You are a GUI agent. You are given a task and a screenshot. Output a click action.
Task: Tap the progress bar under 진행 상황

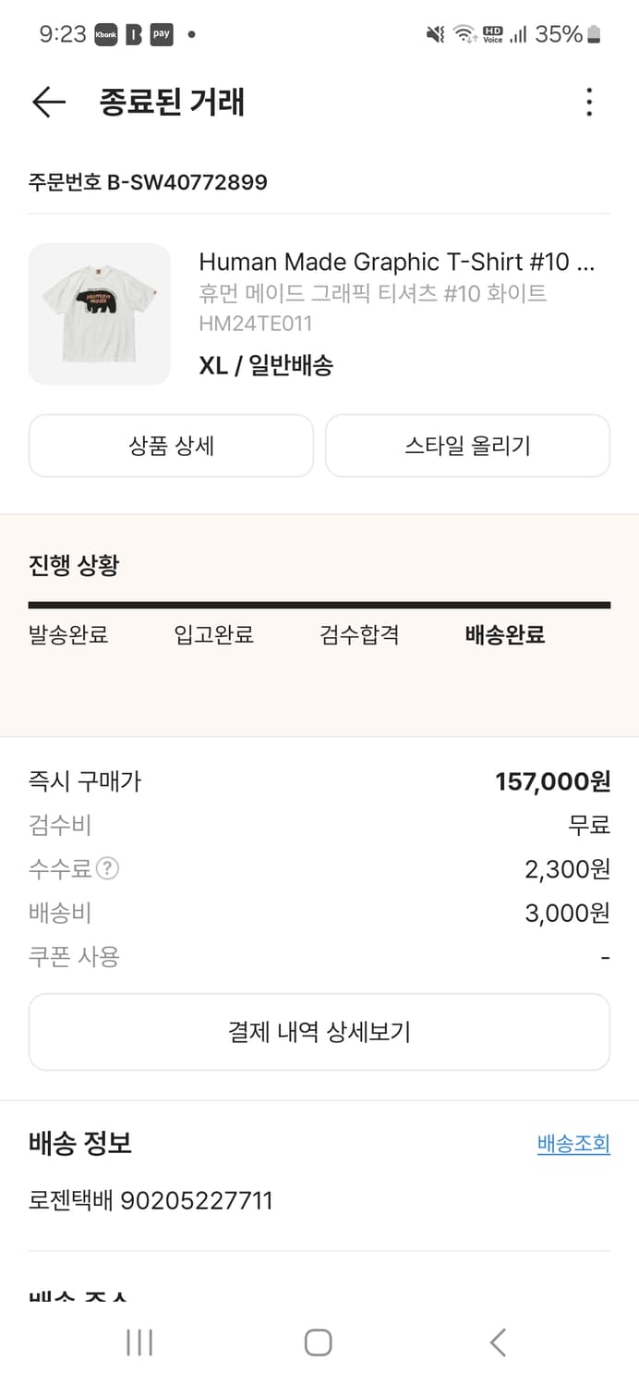pyautogui.click(x=319, y=604)
